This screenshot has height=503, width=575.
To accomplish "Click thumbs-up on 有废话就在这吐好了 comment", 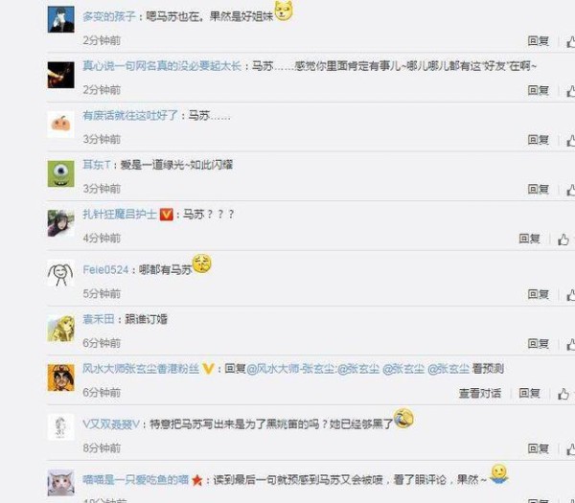I will coord(571,140).
